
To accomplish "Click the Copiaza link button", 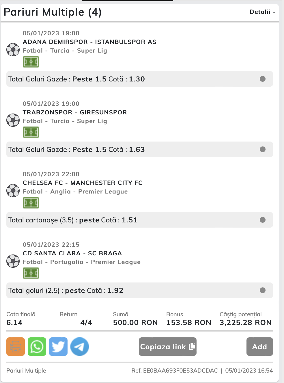I will tap(168, 347).
